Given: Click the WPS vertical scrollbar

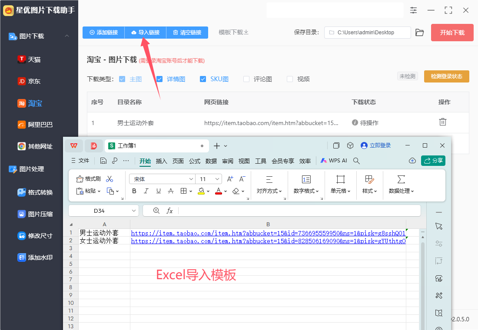Looking at the screenshot, I should (422, 280).
